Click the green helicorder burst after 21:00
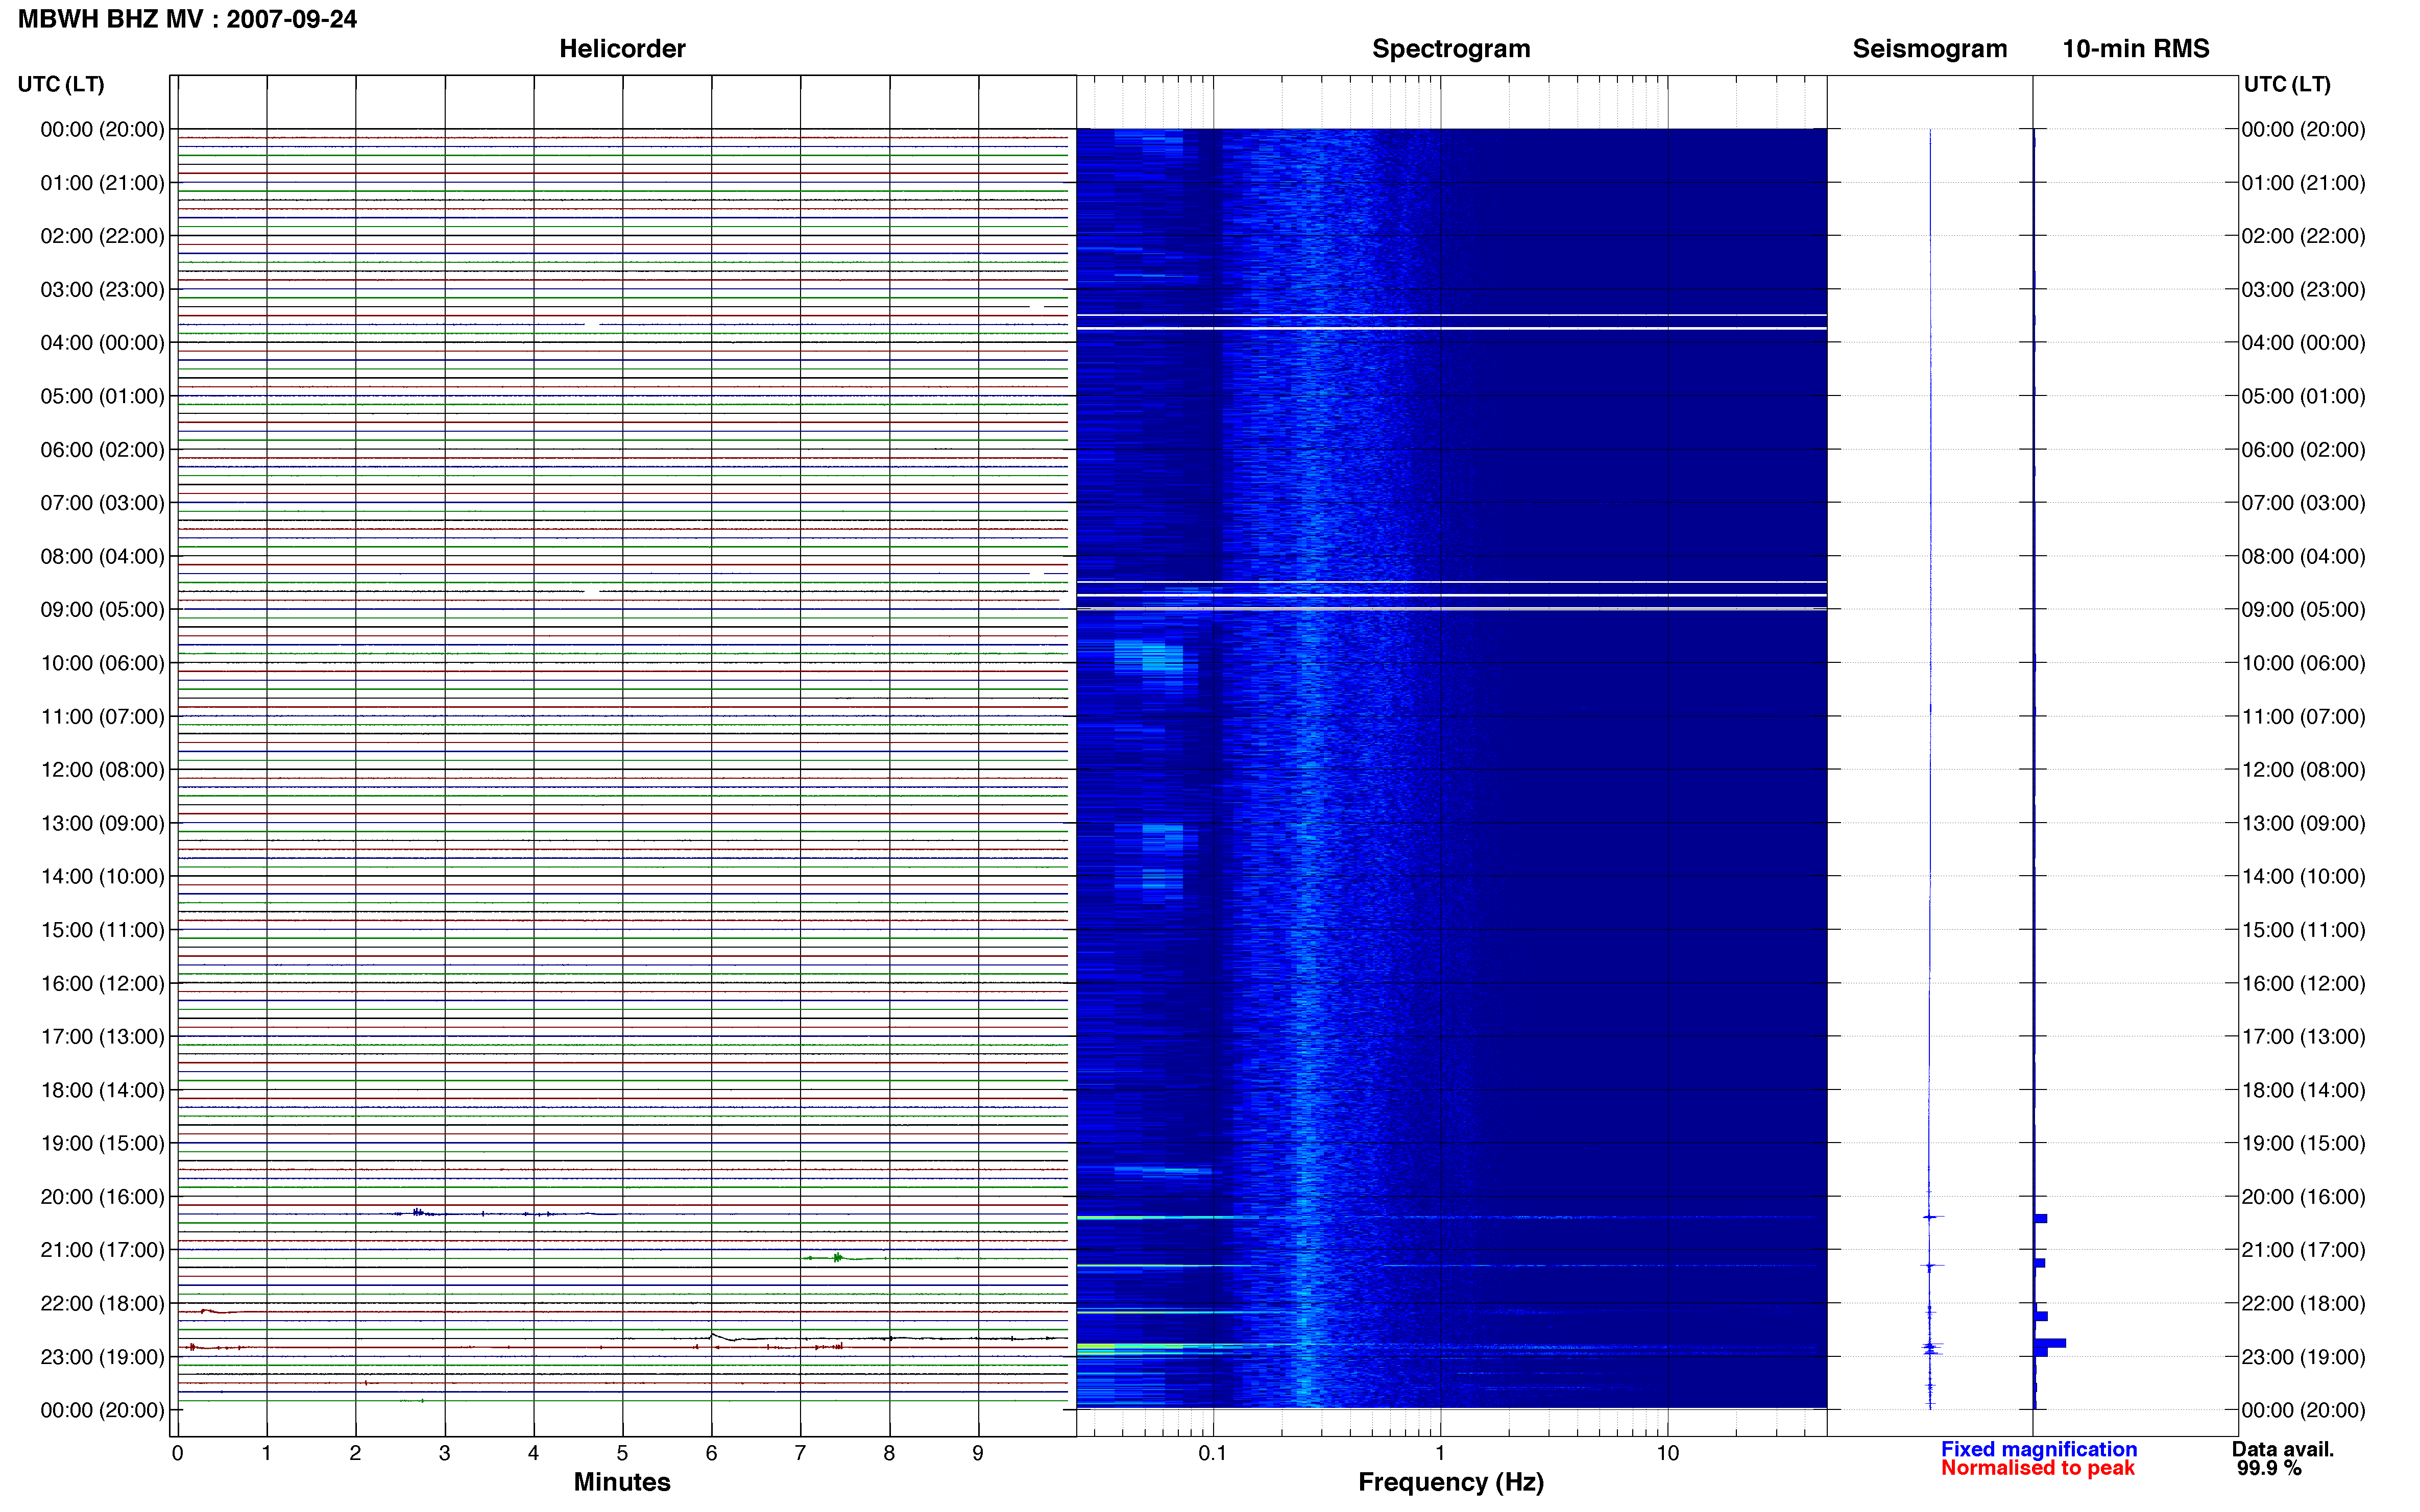This screenshot has width=2420, height=1512. click(x=837, y=1258)
